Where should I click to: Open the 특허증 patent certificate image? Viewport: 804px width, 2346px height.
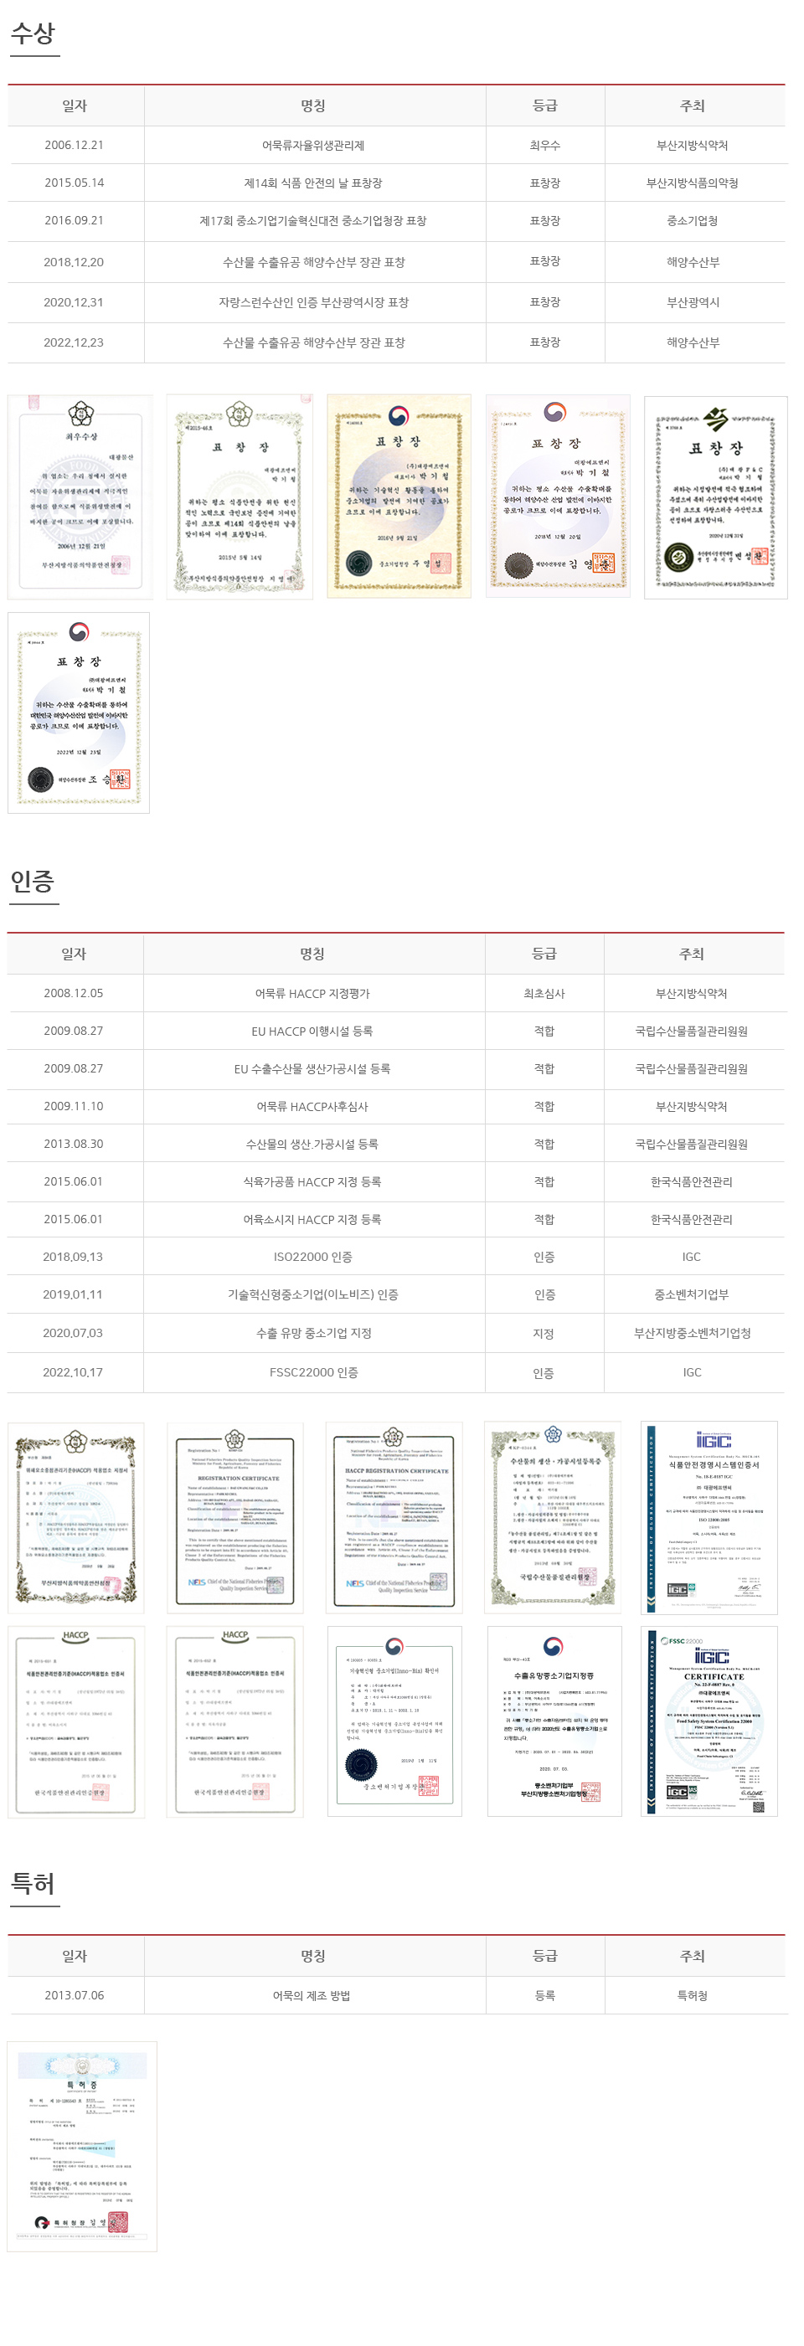click(82, 2147)
